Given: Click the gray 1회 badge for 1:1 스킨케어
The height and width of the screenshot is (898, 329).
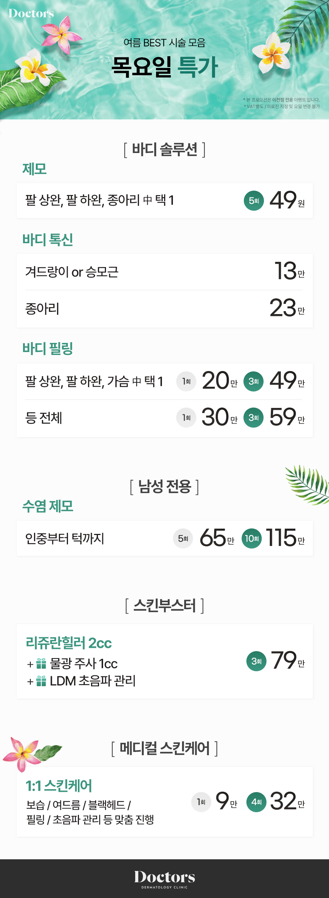Looking at the screenshot, I should (201, 802).
